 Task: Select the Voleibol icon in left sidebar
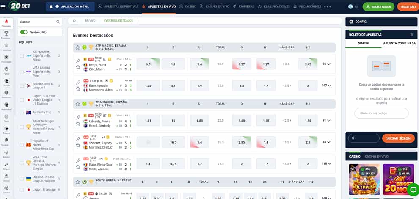click(6, 188)
